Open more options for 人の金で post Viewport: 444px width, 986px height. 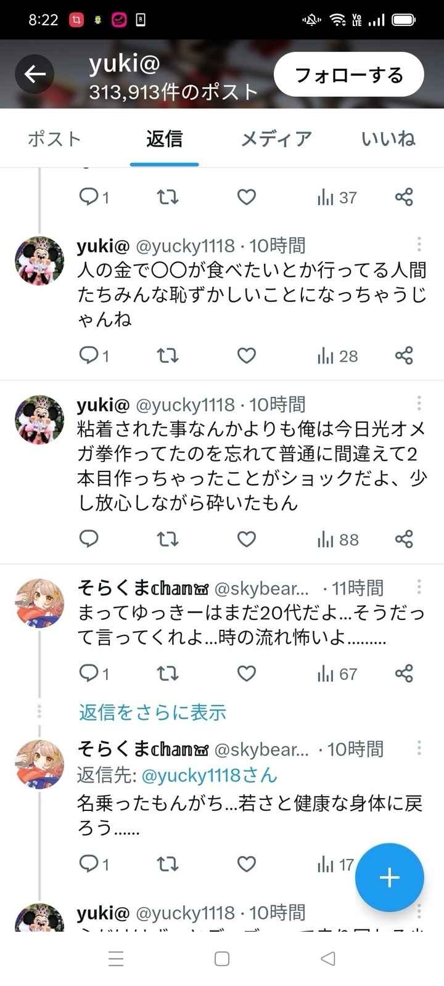pyautogui.click(x=419, y=245)
